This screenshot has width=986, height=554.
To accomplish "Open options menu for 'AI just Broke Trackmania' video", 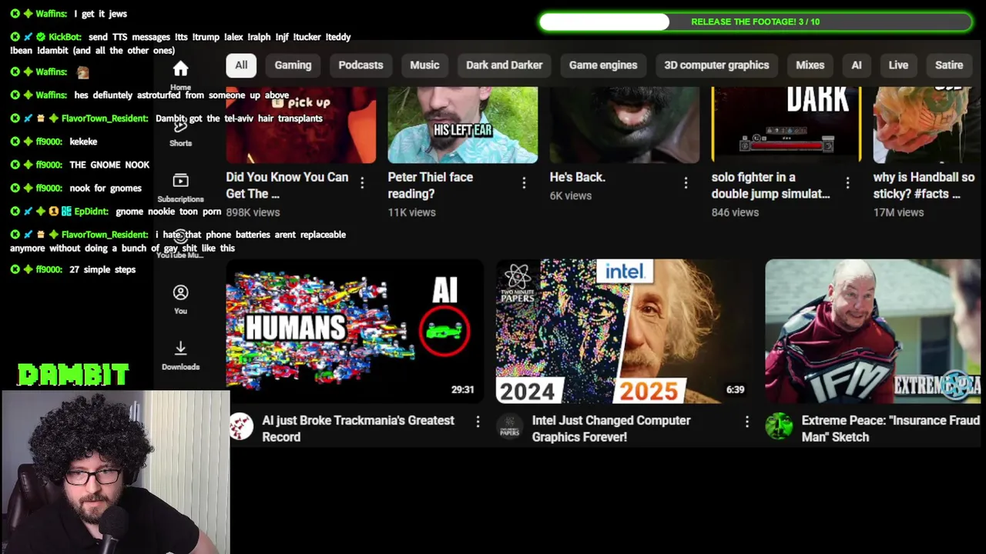I will pyautogui.click(x=478, y=422).
